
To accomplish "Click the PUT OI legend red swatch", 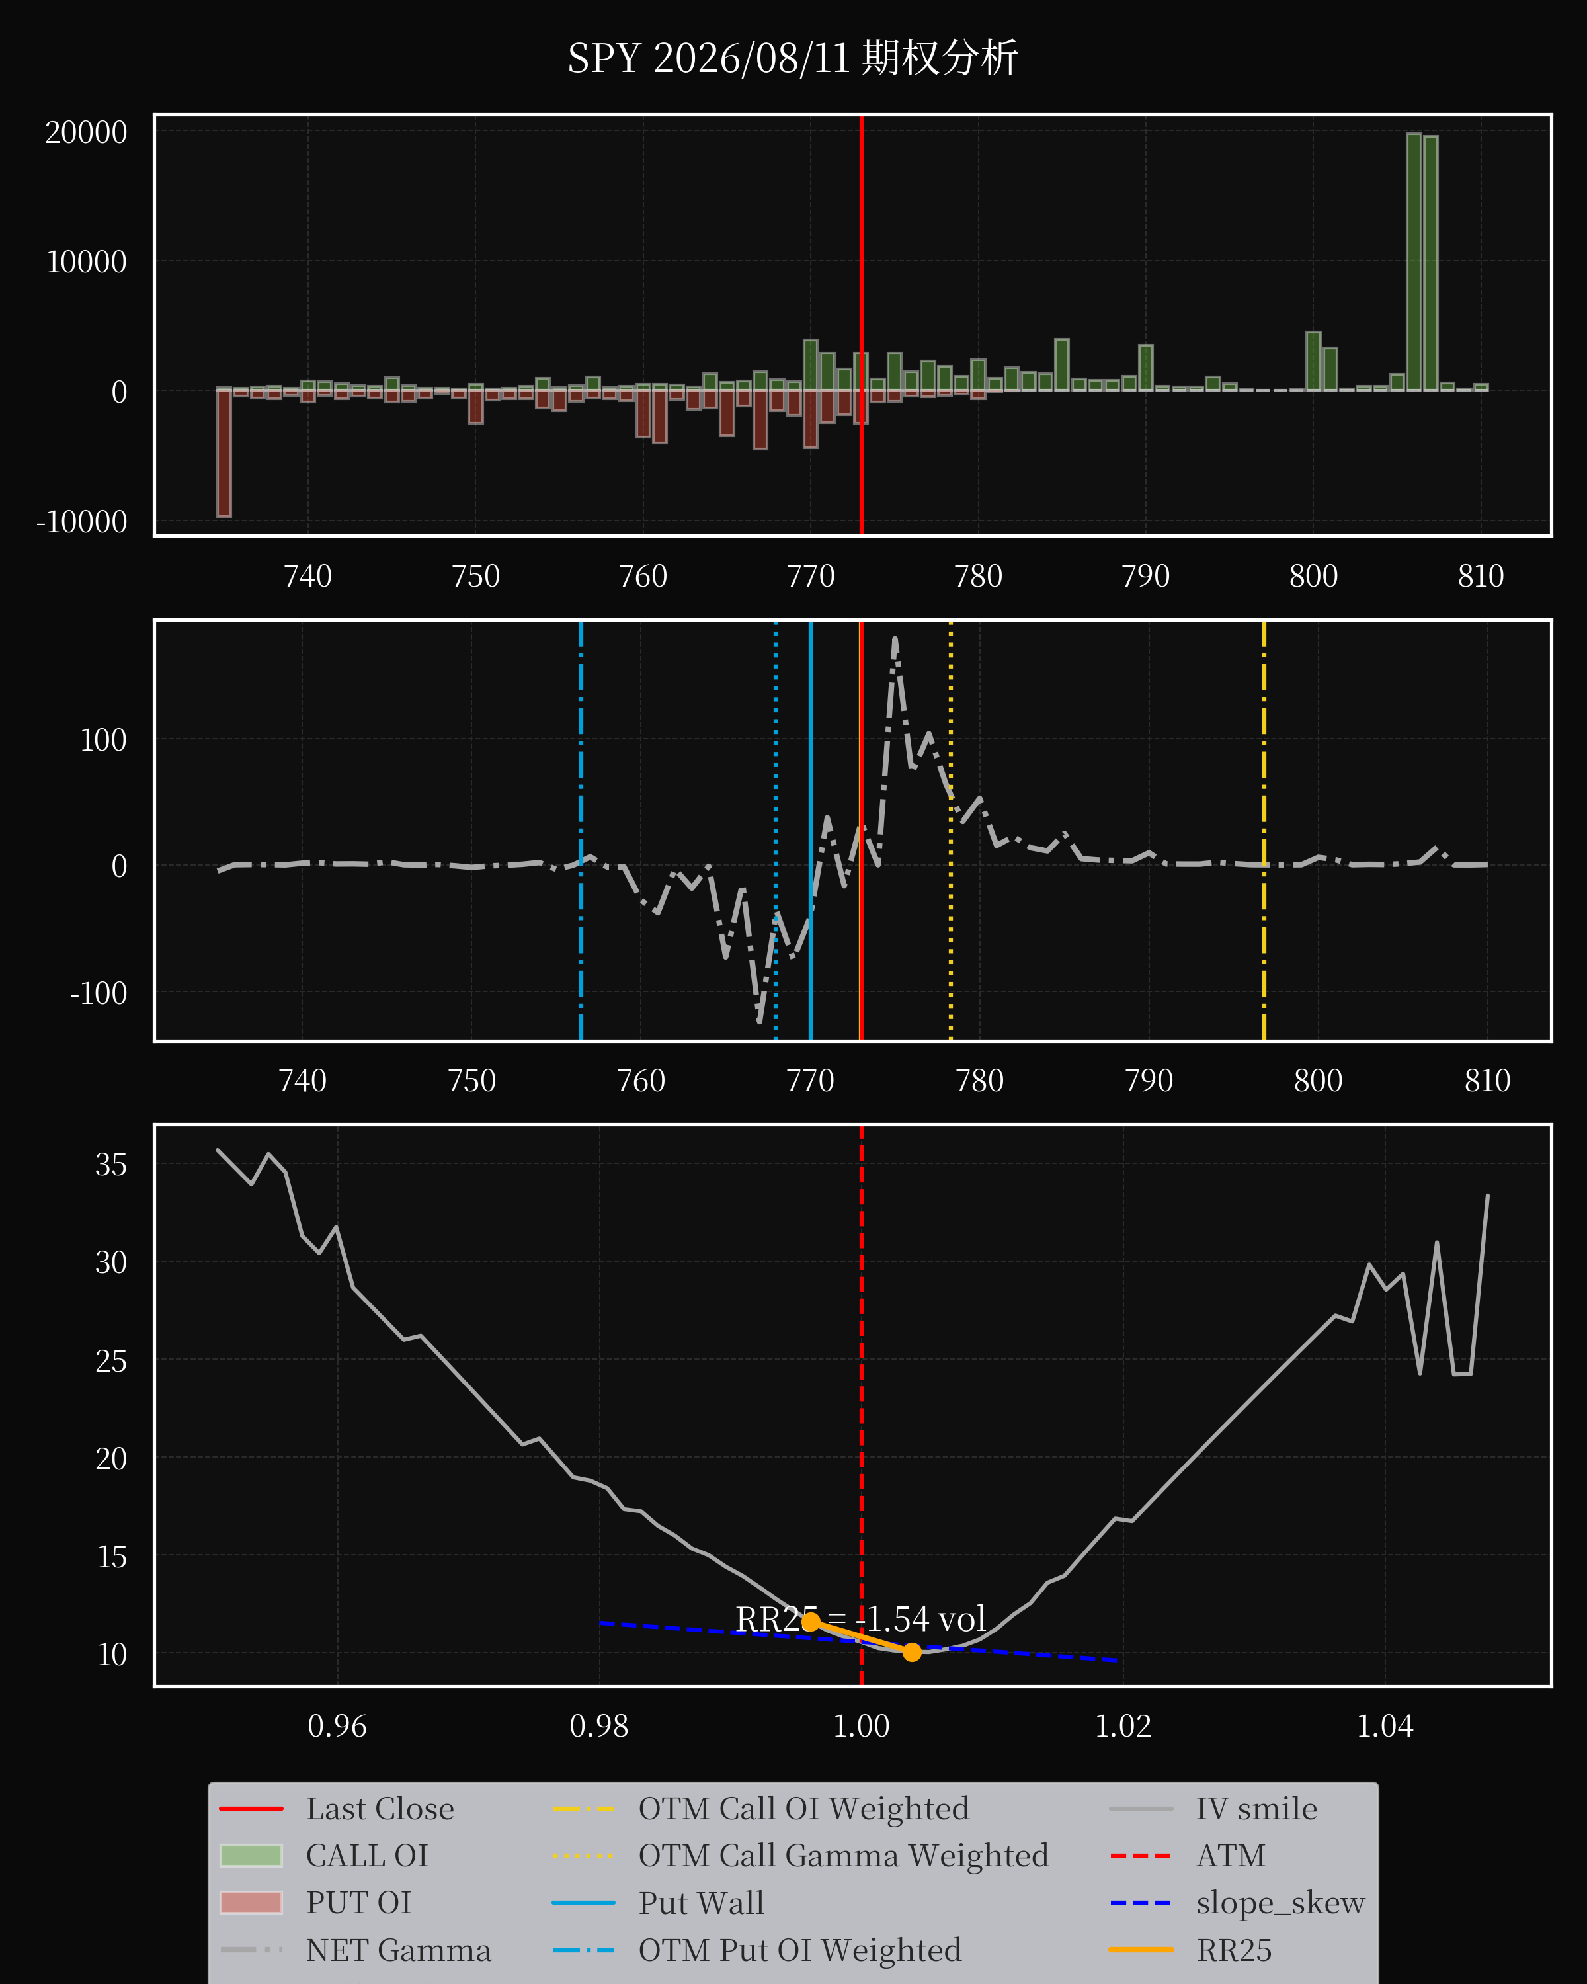I will [x=251, y=1903].
